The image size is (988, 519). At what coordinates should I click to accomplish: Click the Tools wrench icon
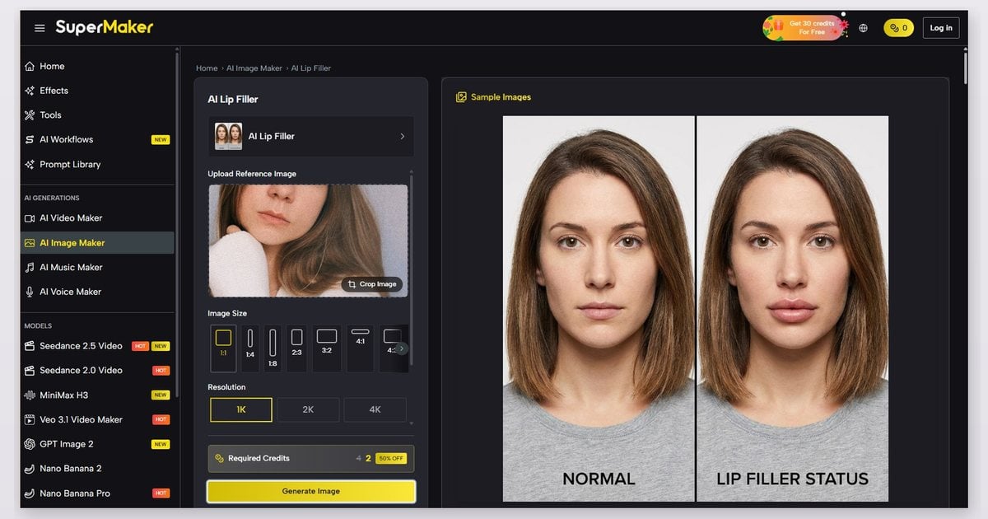pos(30,115)
